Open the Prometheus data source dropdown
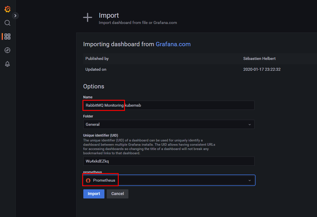Viewport: 317px width, 217px height. click(x=169, y=180)
